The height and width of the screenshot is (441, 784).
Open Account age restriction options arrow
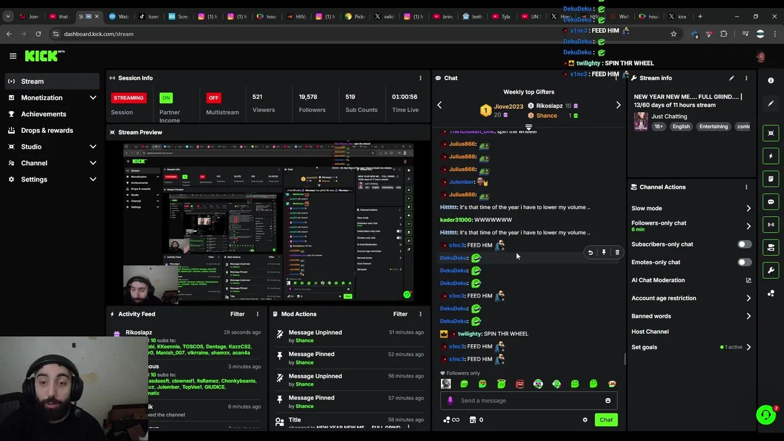[748, 298]
